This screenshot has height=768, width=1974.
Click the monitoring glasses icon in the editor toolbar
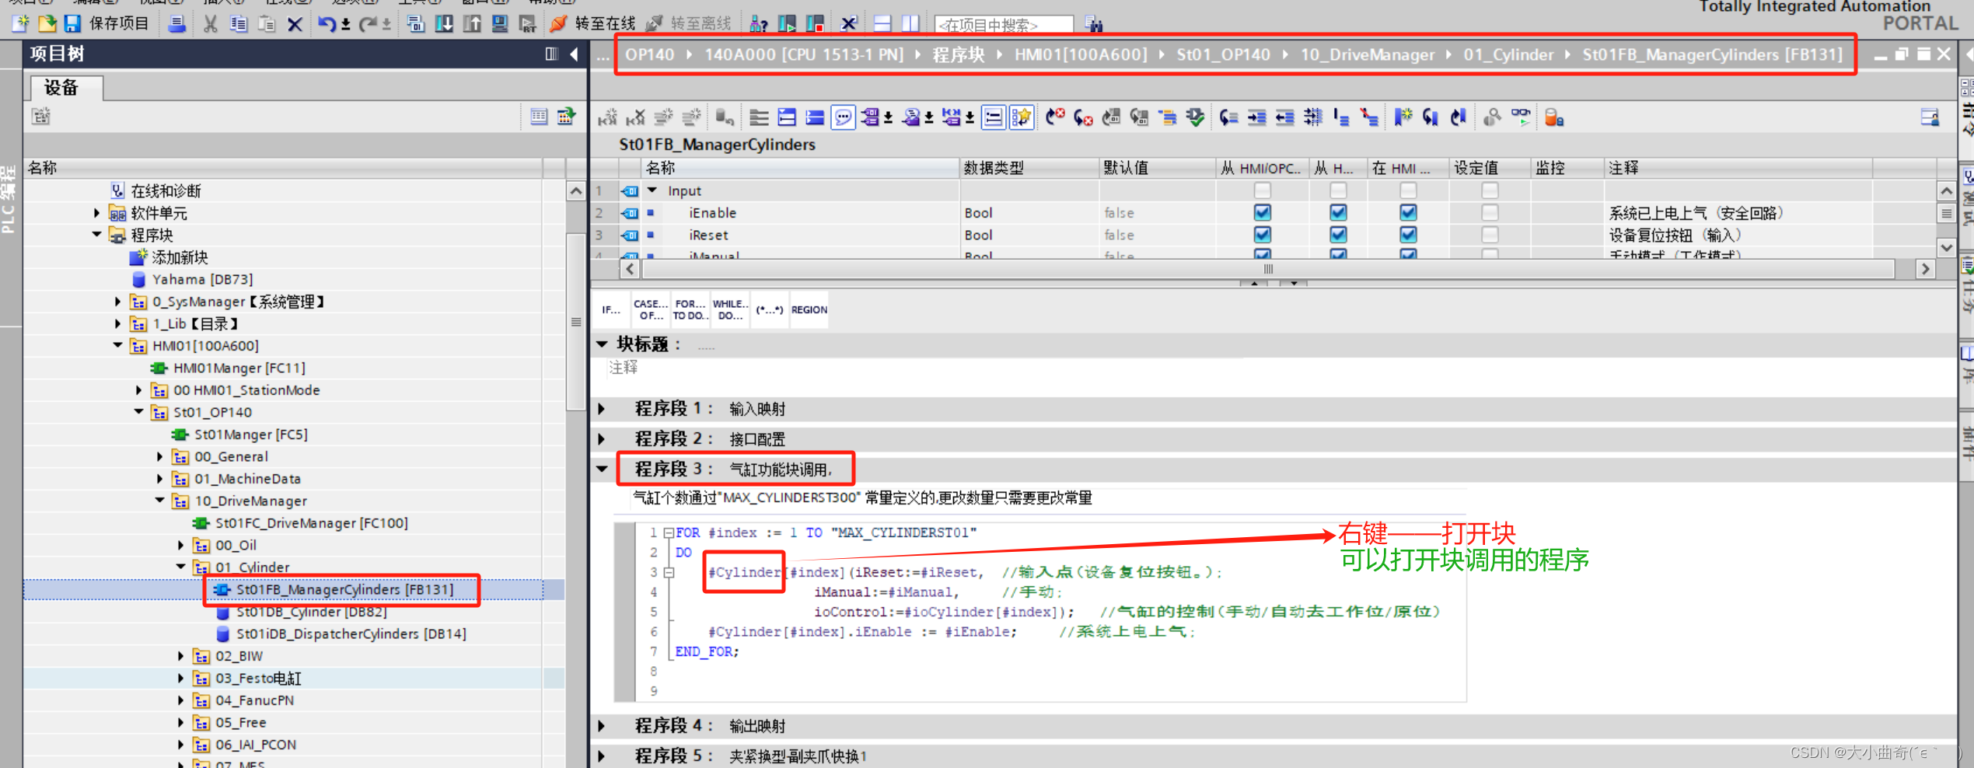click(1520, 117)
